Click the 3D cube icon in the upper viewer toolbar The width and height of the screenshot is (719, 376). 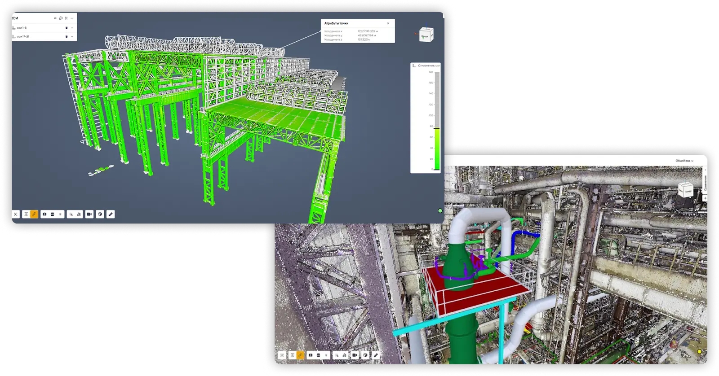click(100, 214)
